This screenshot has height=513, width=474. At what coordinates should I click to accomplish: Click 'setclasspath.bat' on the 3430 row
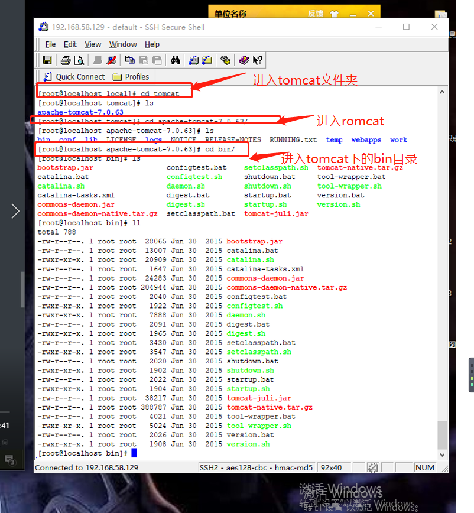coord(261,343)
